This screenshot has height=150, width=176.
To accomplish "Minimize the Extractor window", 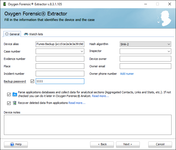I will point(146,4).
